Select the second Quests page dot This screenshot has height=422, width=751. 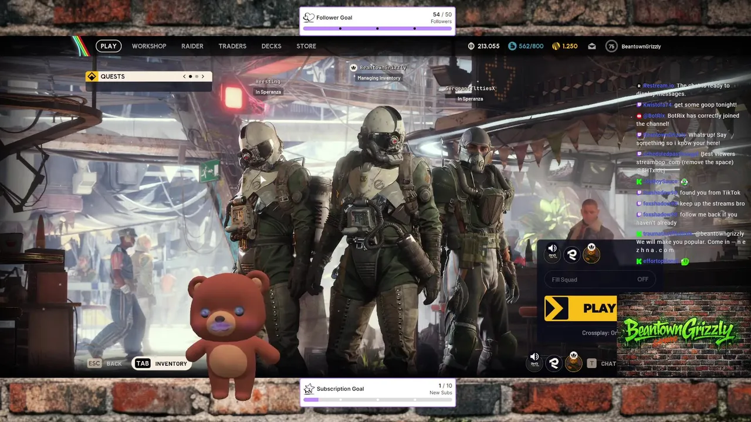click(x=197, y=76)
